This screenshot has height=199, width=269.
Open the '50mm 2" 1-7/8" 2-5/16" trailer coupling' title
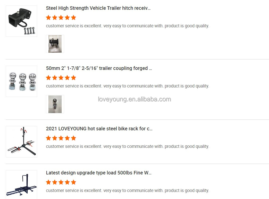tap(99, 68)
